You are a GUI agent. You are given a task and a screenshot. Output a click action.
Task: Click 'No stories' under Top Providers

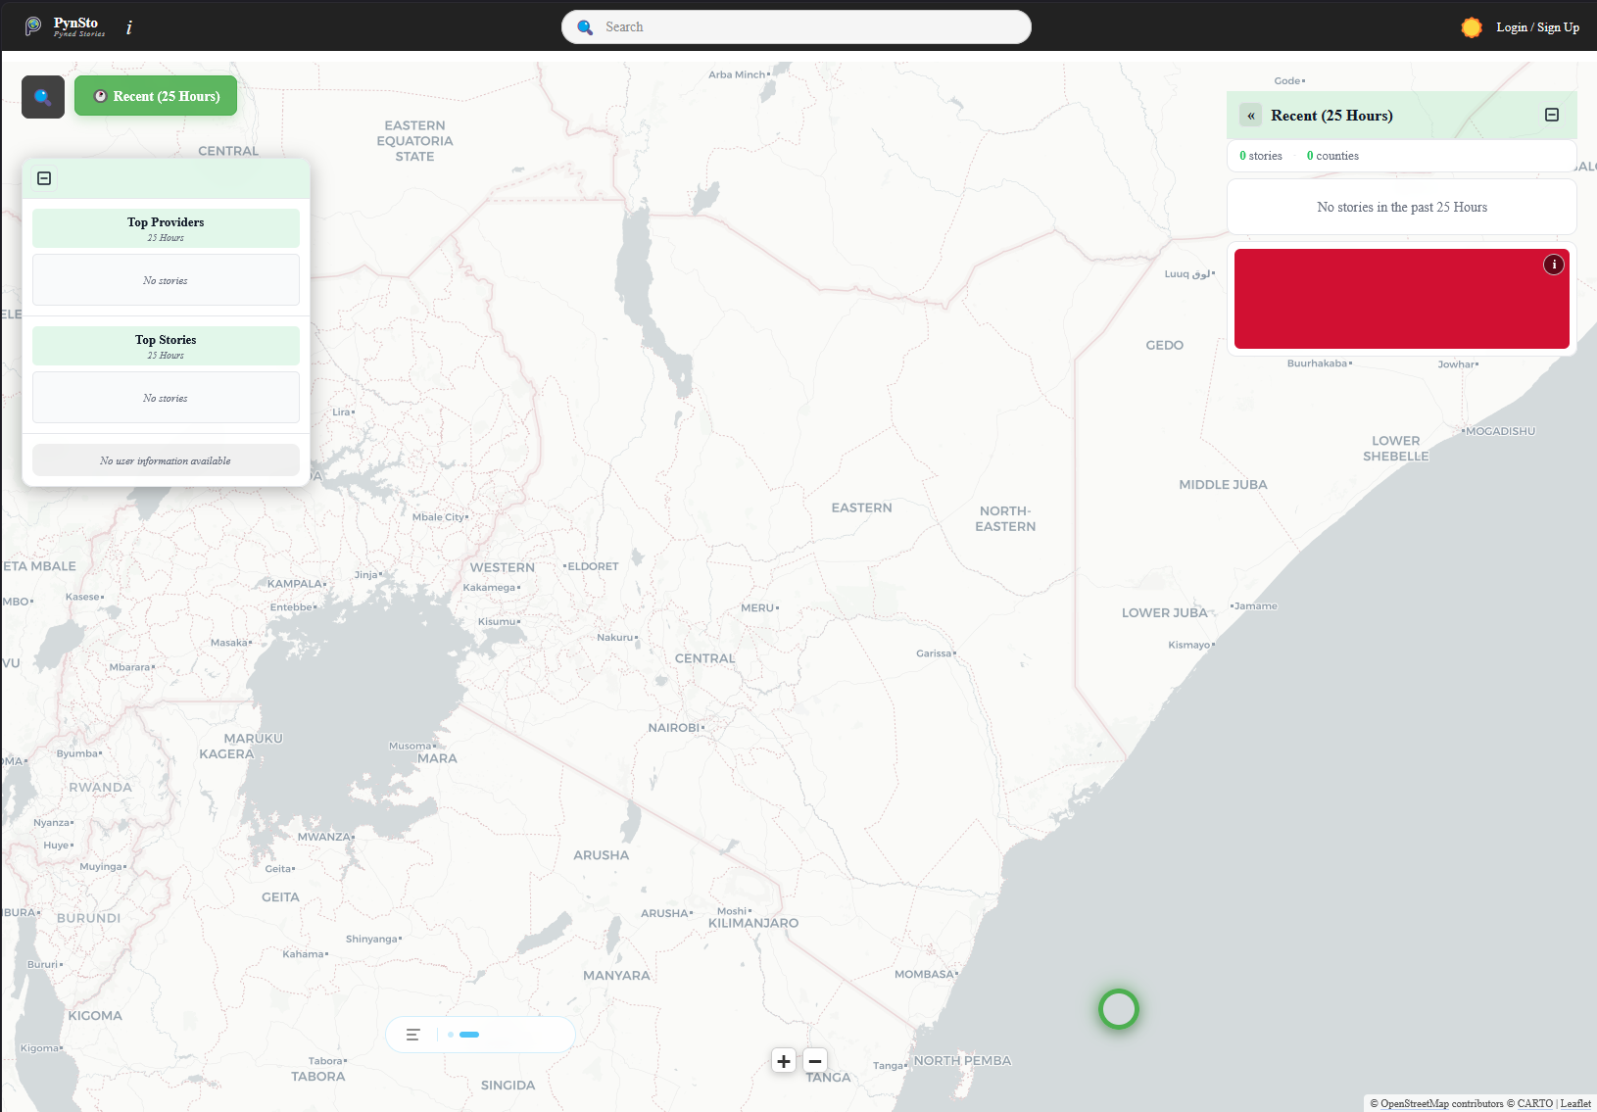click(166, 280)
